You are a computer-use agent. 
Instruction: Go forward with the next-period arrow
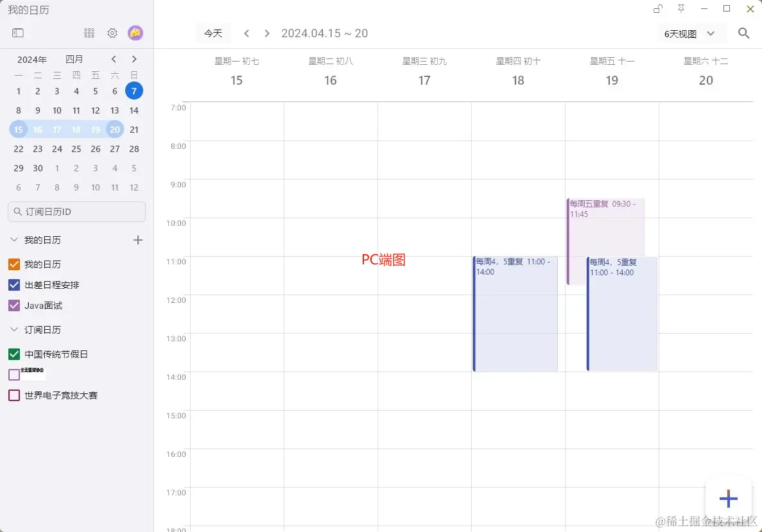point(266,33)
